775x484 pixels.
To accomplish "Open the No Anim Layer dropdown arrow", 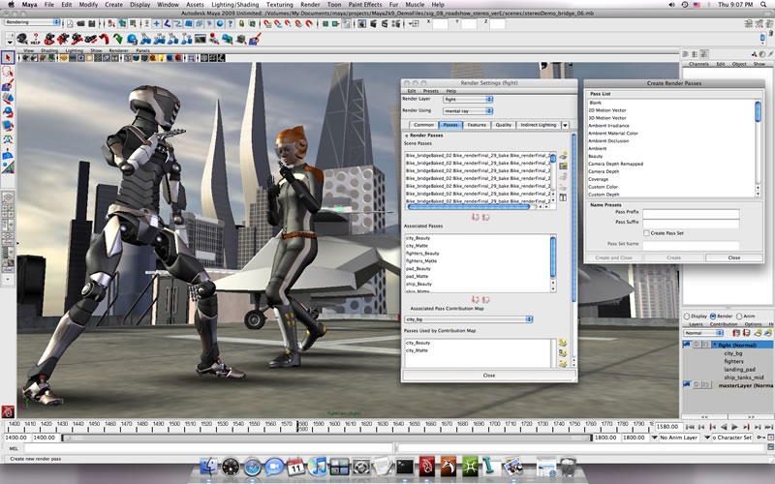I will point(654,438).
